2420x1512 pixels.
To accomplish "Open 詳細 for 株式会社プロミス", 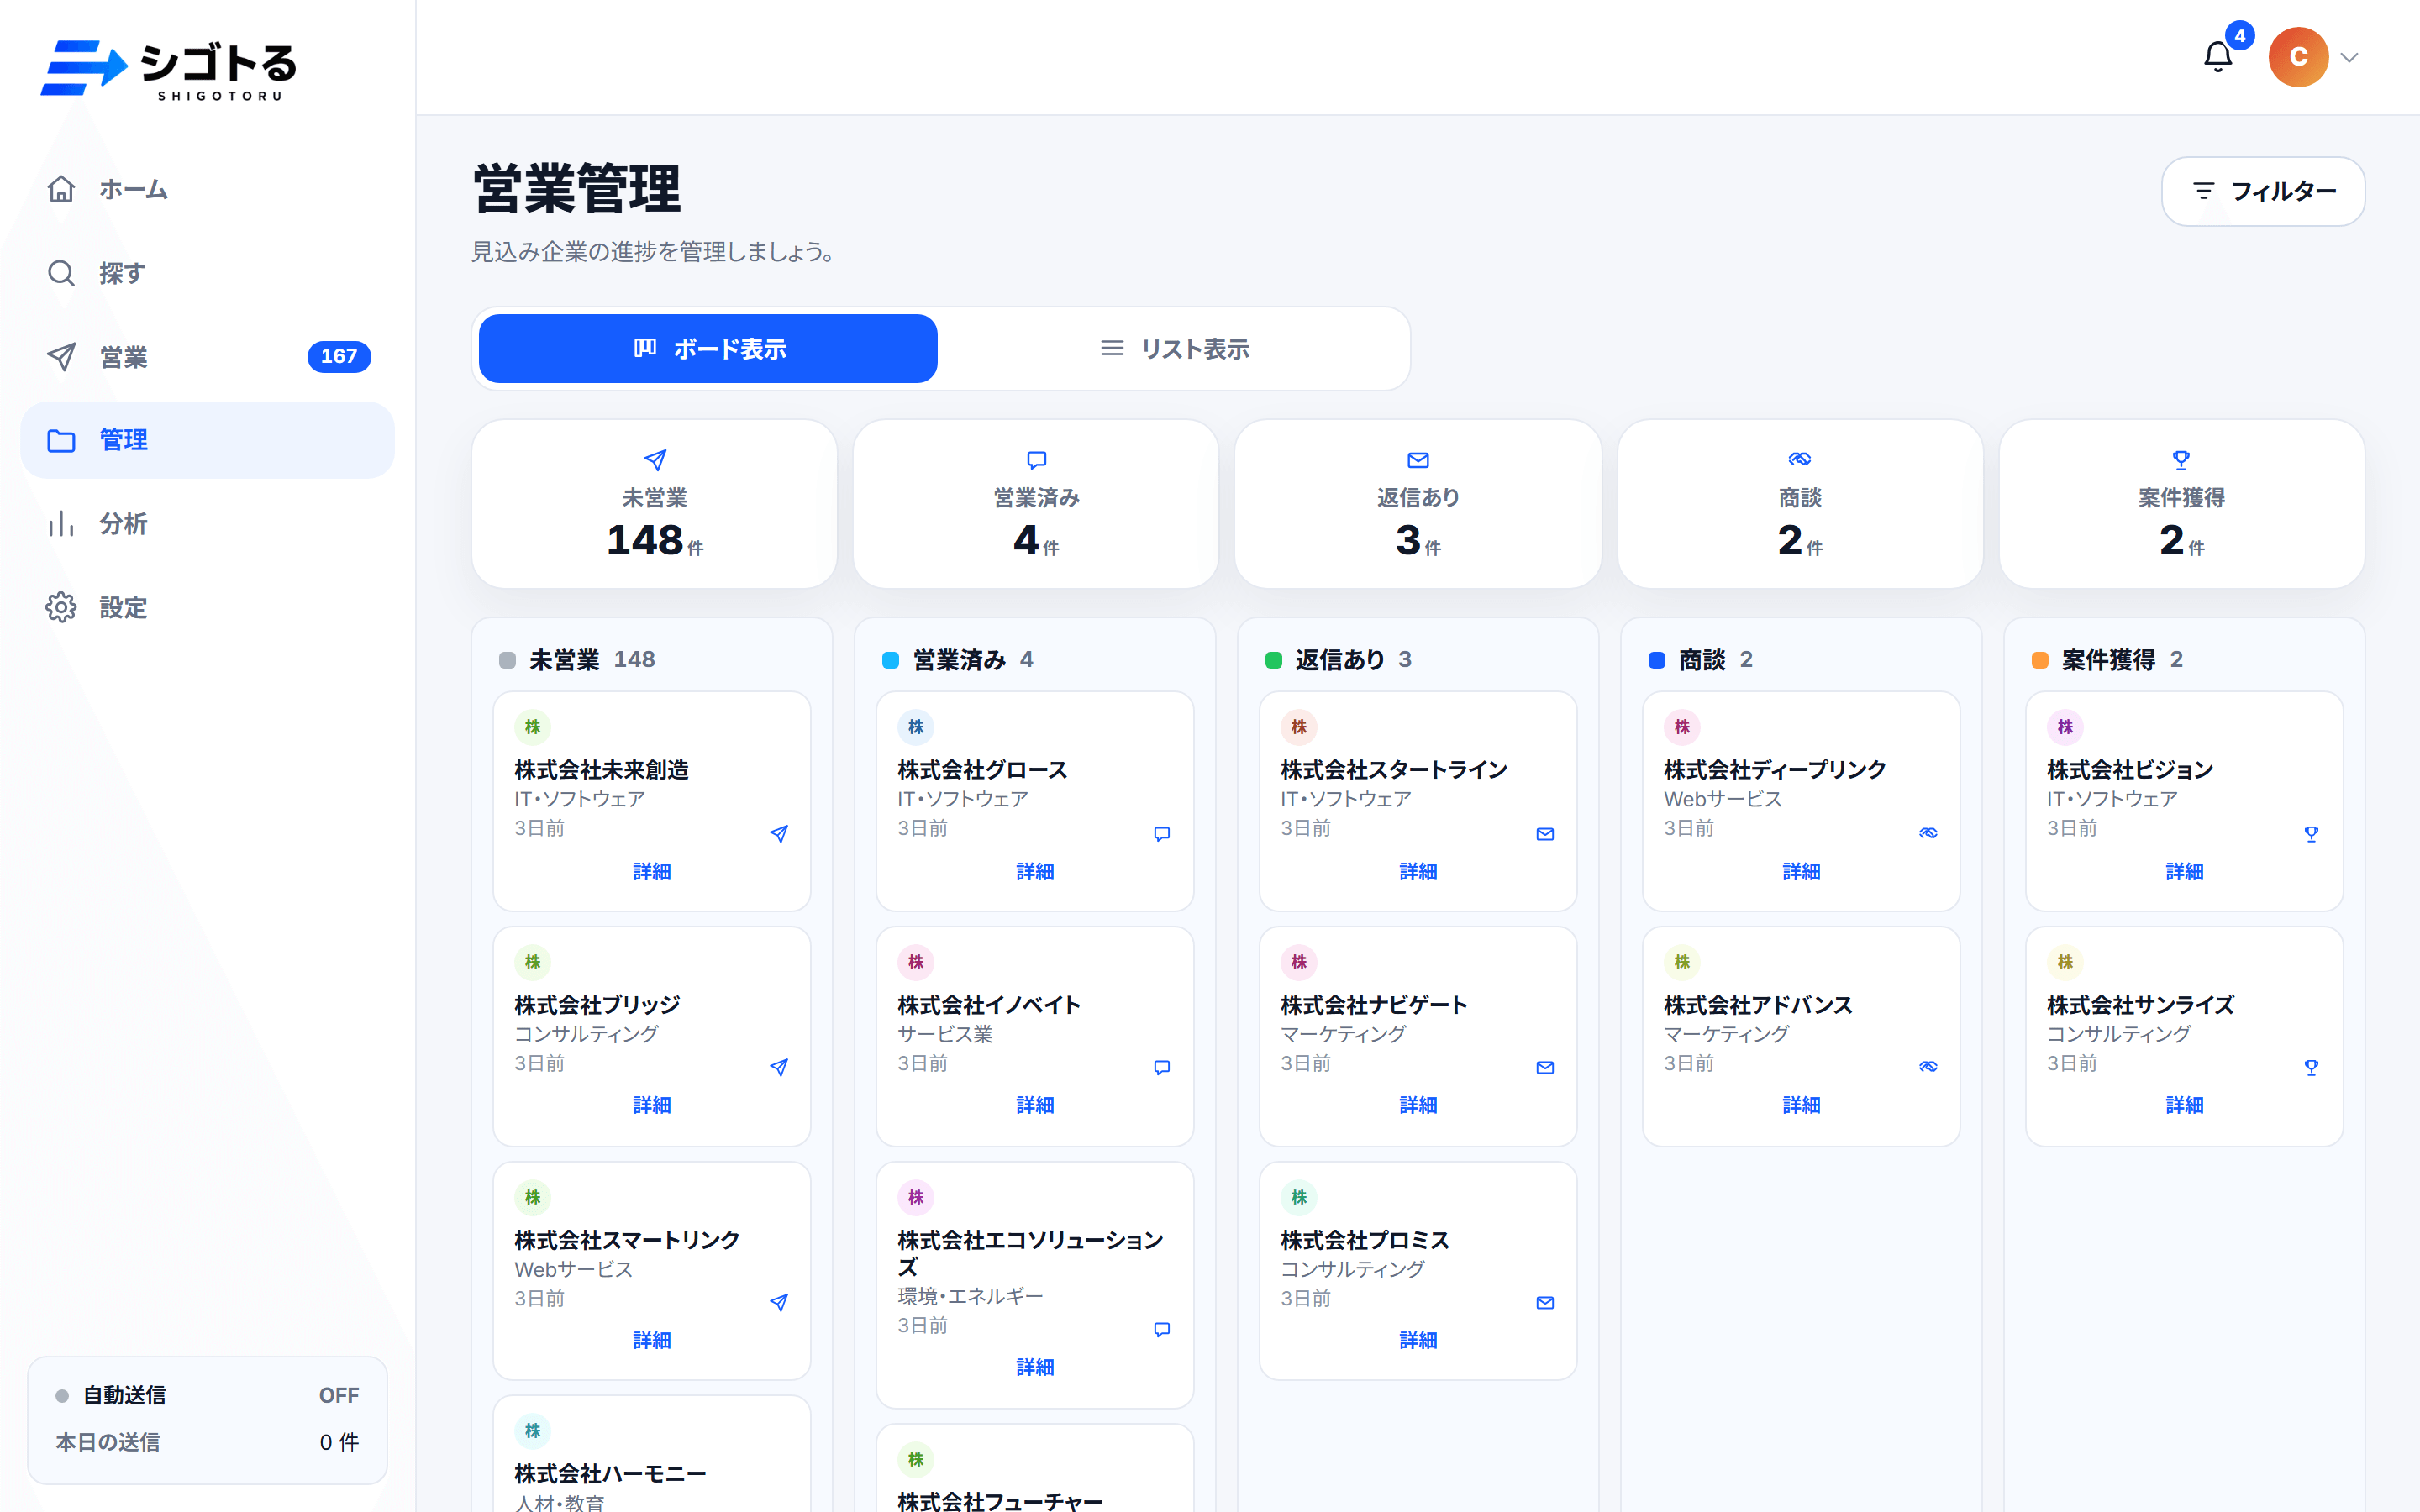I will [1418, 1340].
